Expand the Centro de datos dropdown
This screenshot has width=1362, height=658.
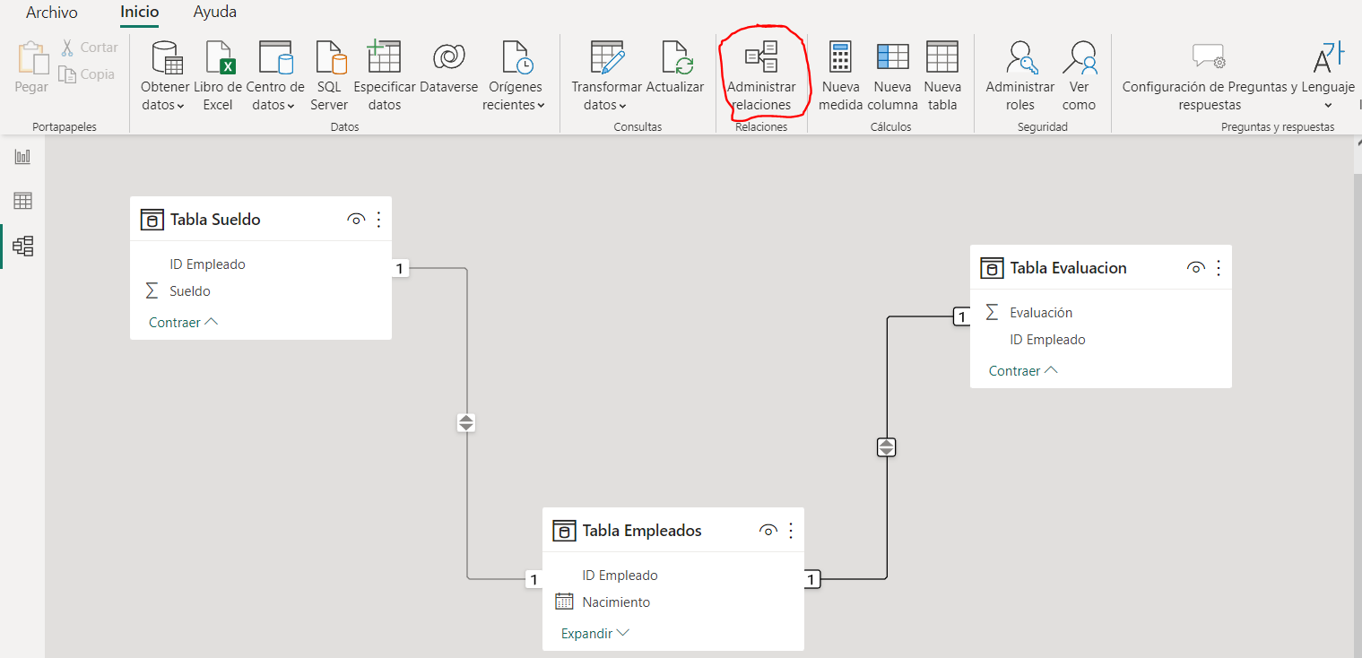coord(291,106)
